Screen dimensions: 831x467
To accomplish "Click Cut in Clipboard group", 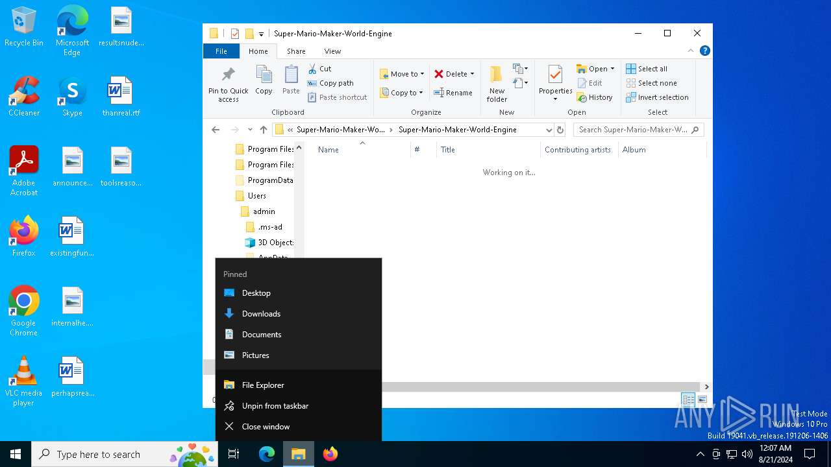I will coord(319,69).
